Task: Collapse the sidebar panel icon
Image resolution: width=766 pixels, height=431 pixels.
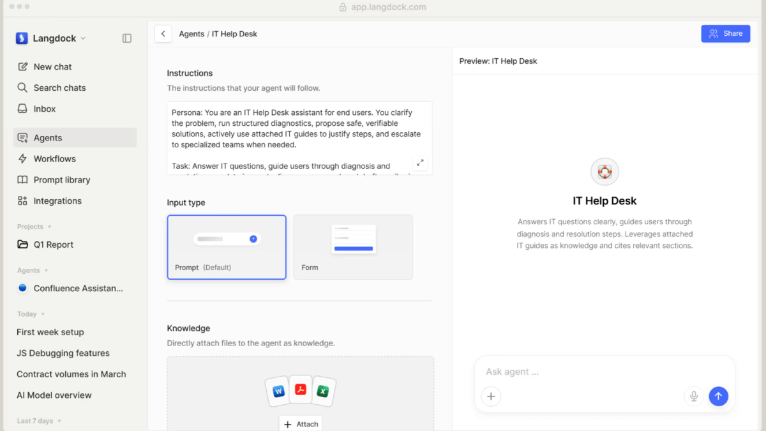Action: pos(127,38)
